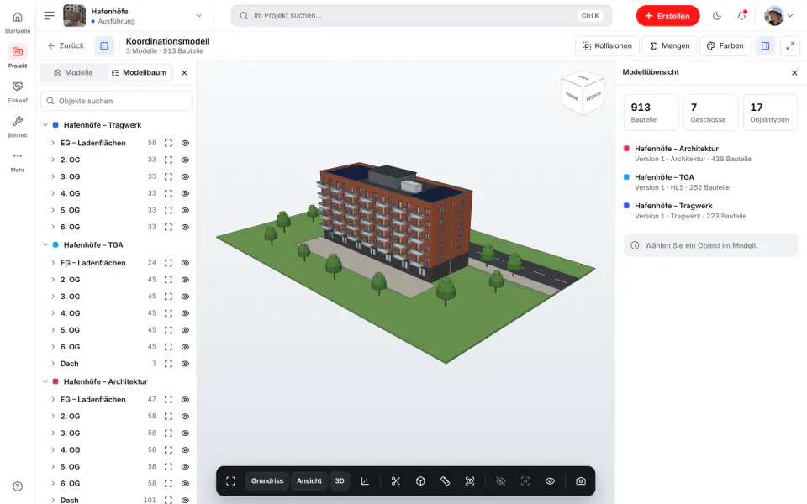Zoom to TGA Dach elements
The image size is (807, 504).
pos(168,364)
